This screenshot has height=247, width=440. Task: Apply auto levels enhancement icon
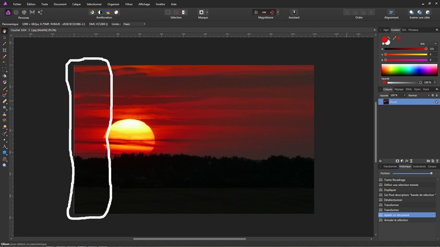coord(92,13)
